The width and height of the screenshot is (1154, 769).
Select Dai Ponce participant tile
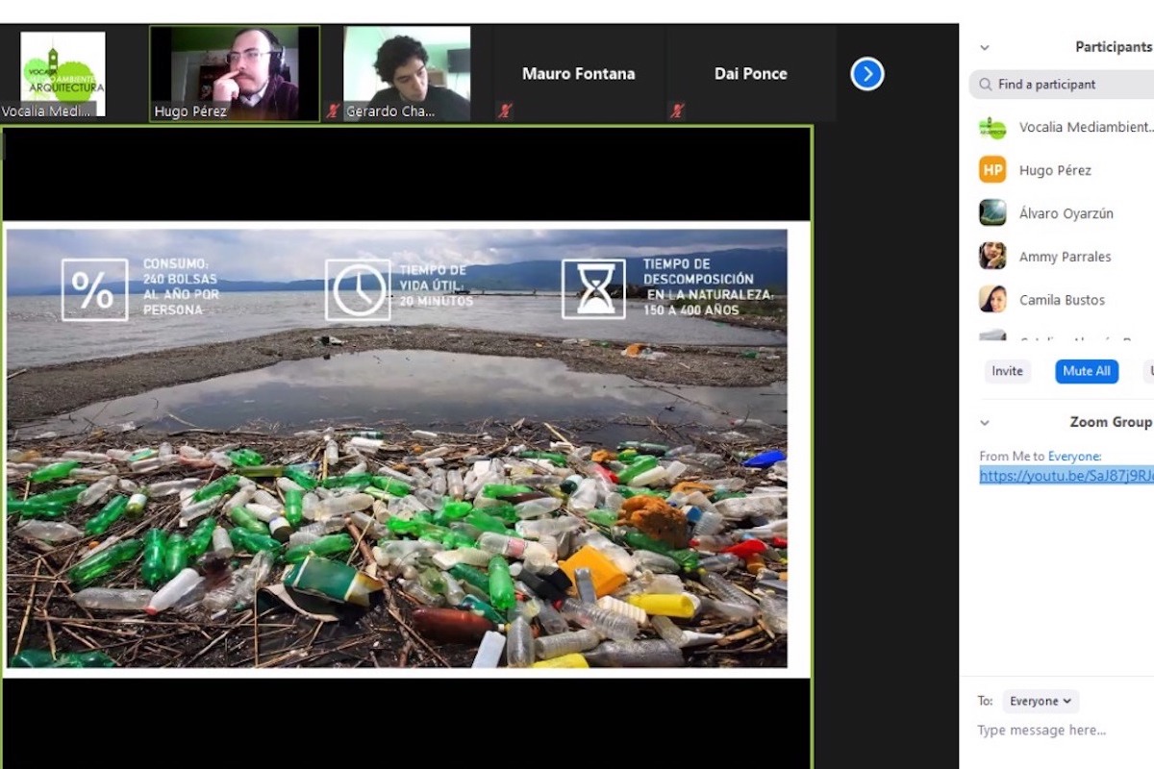[x=750, y=74]
